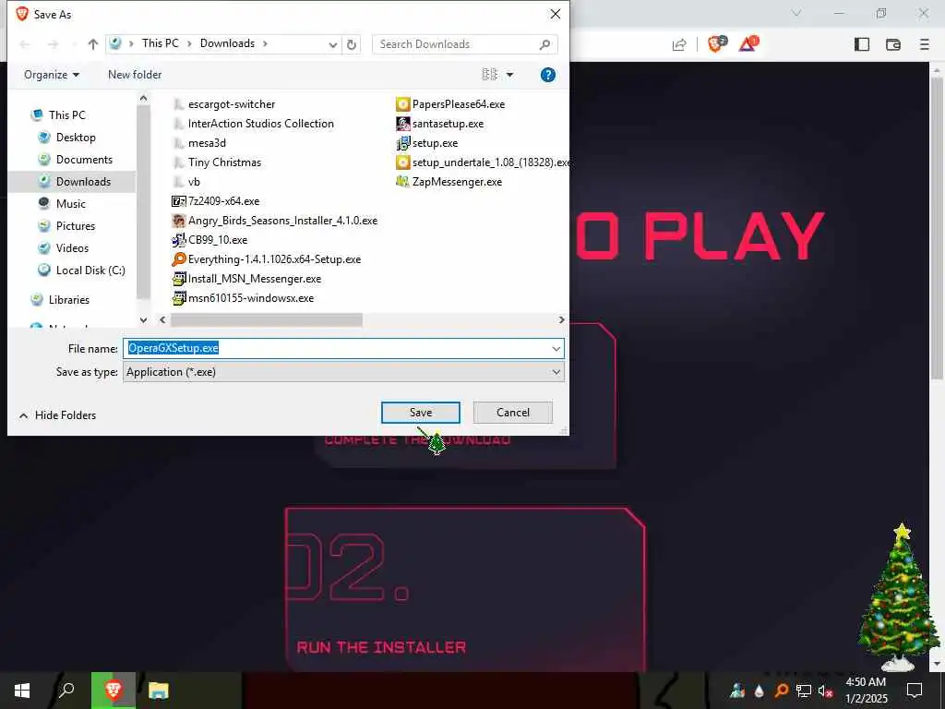Select the ZapMessenger.exe file icon

point(402,182)
